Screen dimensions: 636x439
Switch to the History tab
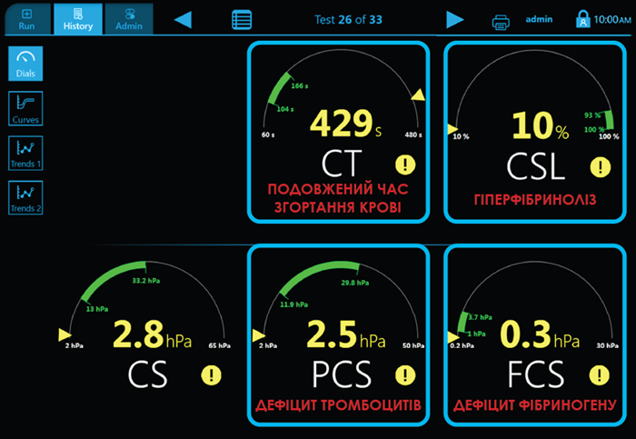(x=77, y=19)
